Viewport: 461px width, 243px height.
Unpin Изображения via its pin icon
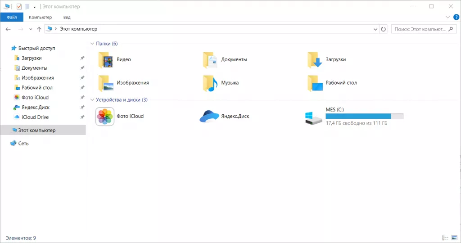pos(82,77)
